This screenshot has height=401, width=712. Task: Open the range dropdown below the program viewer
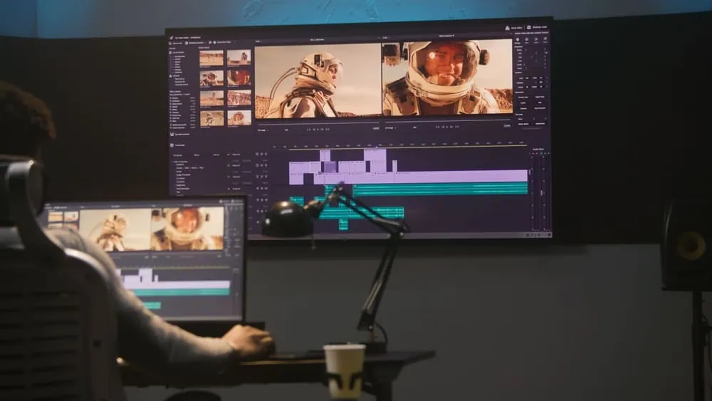coord(390,128)
